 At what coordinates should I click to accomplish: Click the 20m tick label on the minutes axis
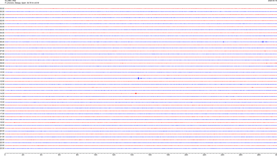tap(186, 155)
